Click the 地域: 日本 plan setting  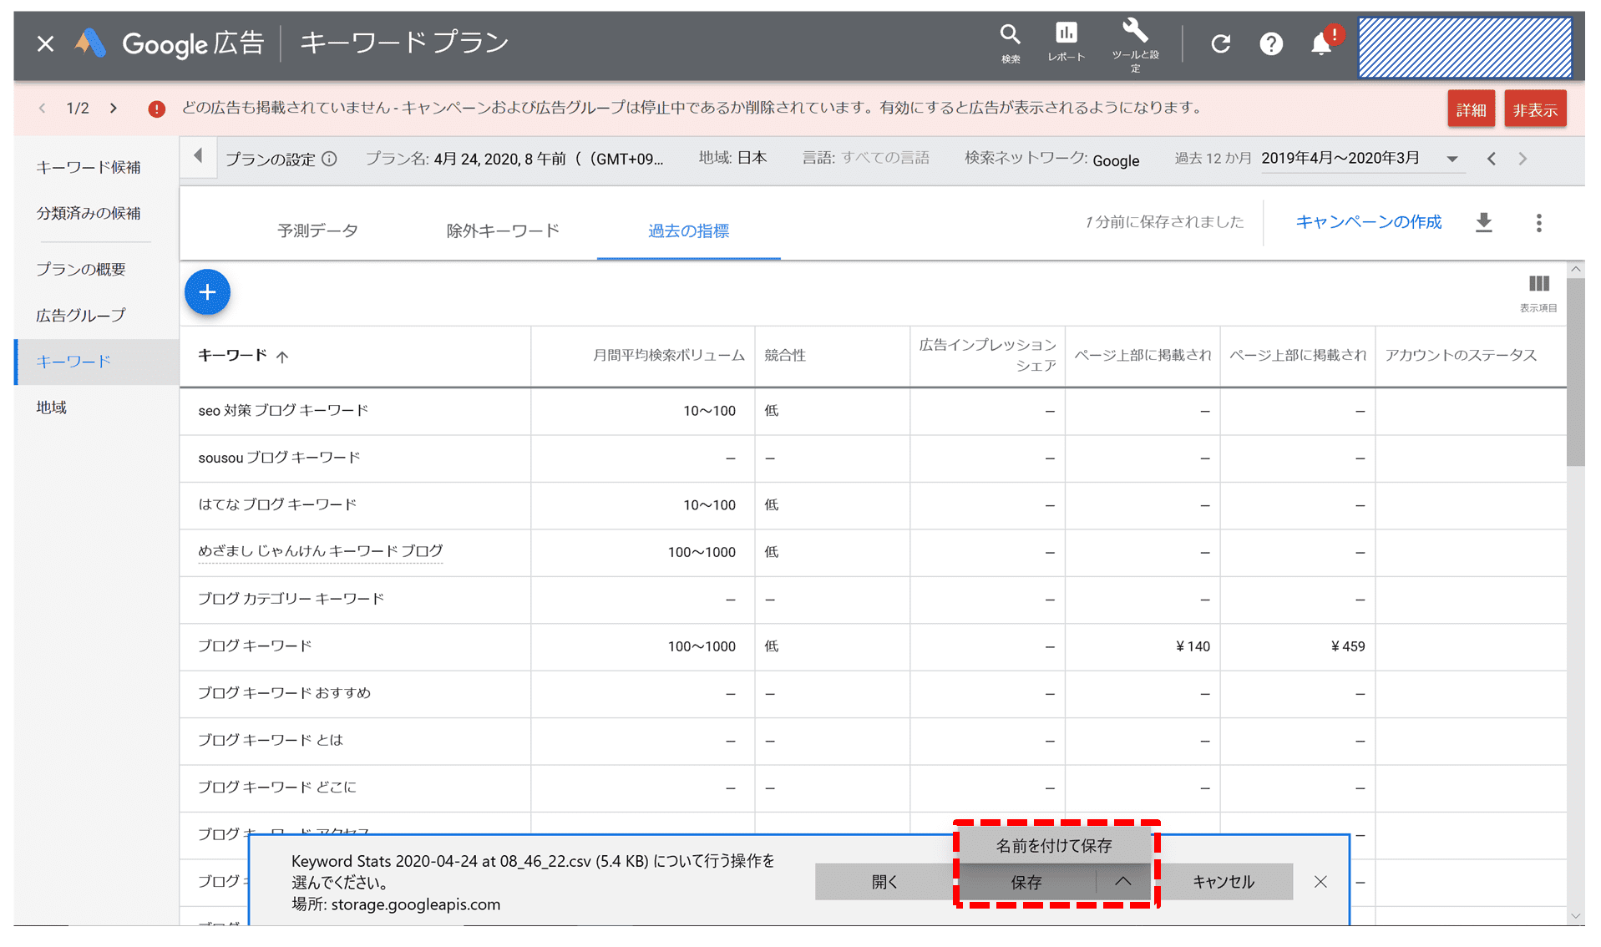732,158
